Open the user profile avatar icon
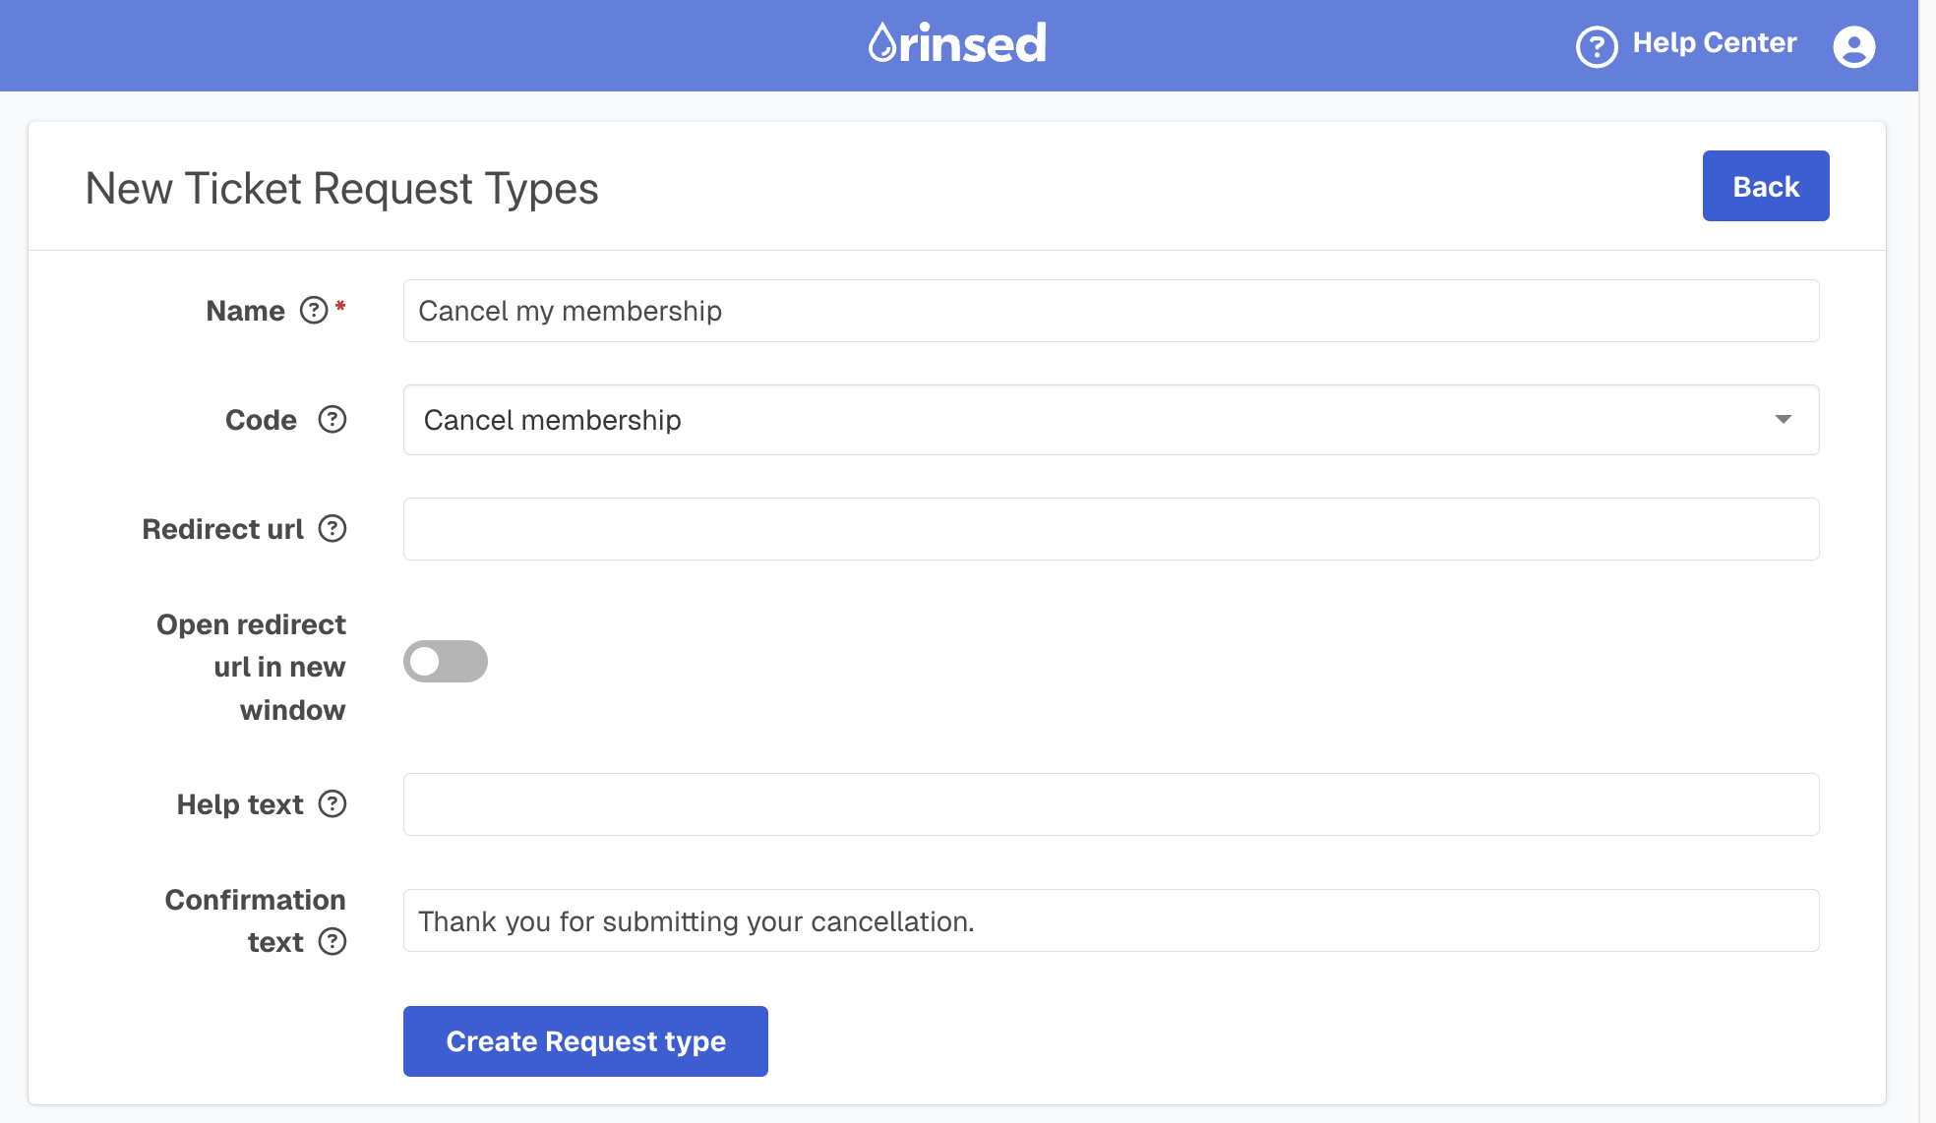The image size is (1936, 1123). click(x=1854, y=46)
